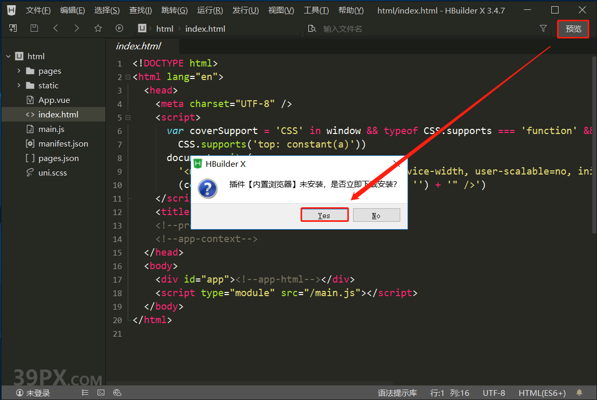Screen dimensions: 597x400
Task: Open the 查找(I) menu
Action: 141,10
